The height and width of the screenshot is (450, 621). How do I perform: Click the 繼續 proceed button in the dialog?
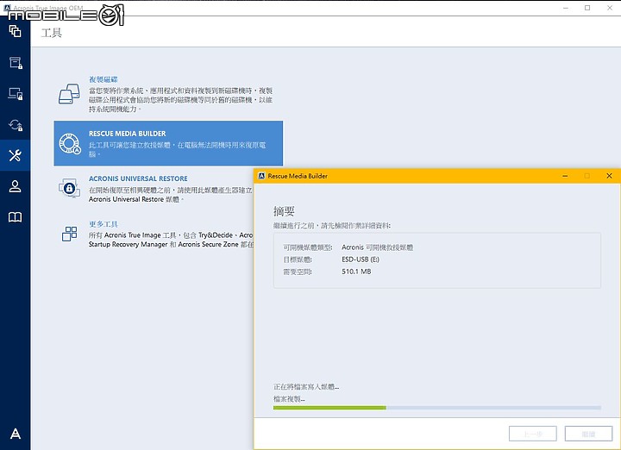588,434
